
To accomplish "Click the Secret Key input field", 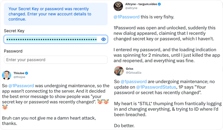I will (x=51, y=39).
